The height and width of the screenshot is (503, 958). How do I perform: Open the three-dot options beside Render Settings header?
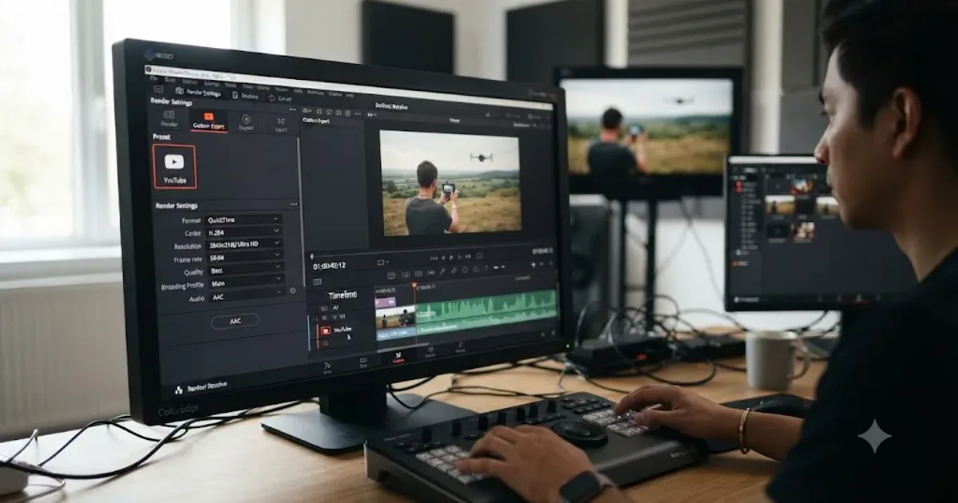coord(293,109)
